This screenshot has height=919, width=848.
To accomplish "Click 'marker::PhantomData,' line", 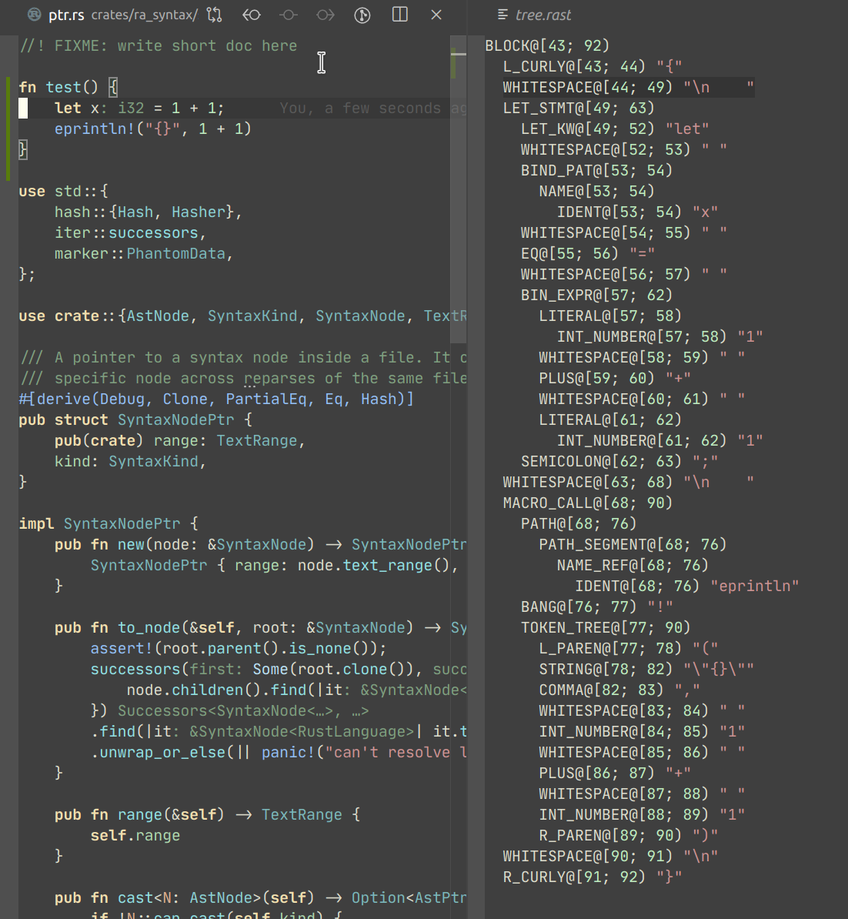I will pyautogui.click(x=144, y=254).
